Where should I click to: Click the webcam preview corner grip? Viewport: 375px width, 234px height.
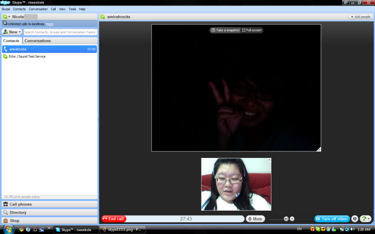(x=269, y=160)
